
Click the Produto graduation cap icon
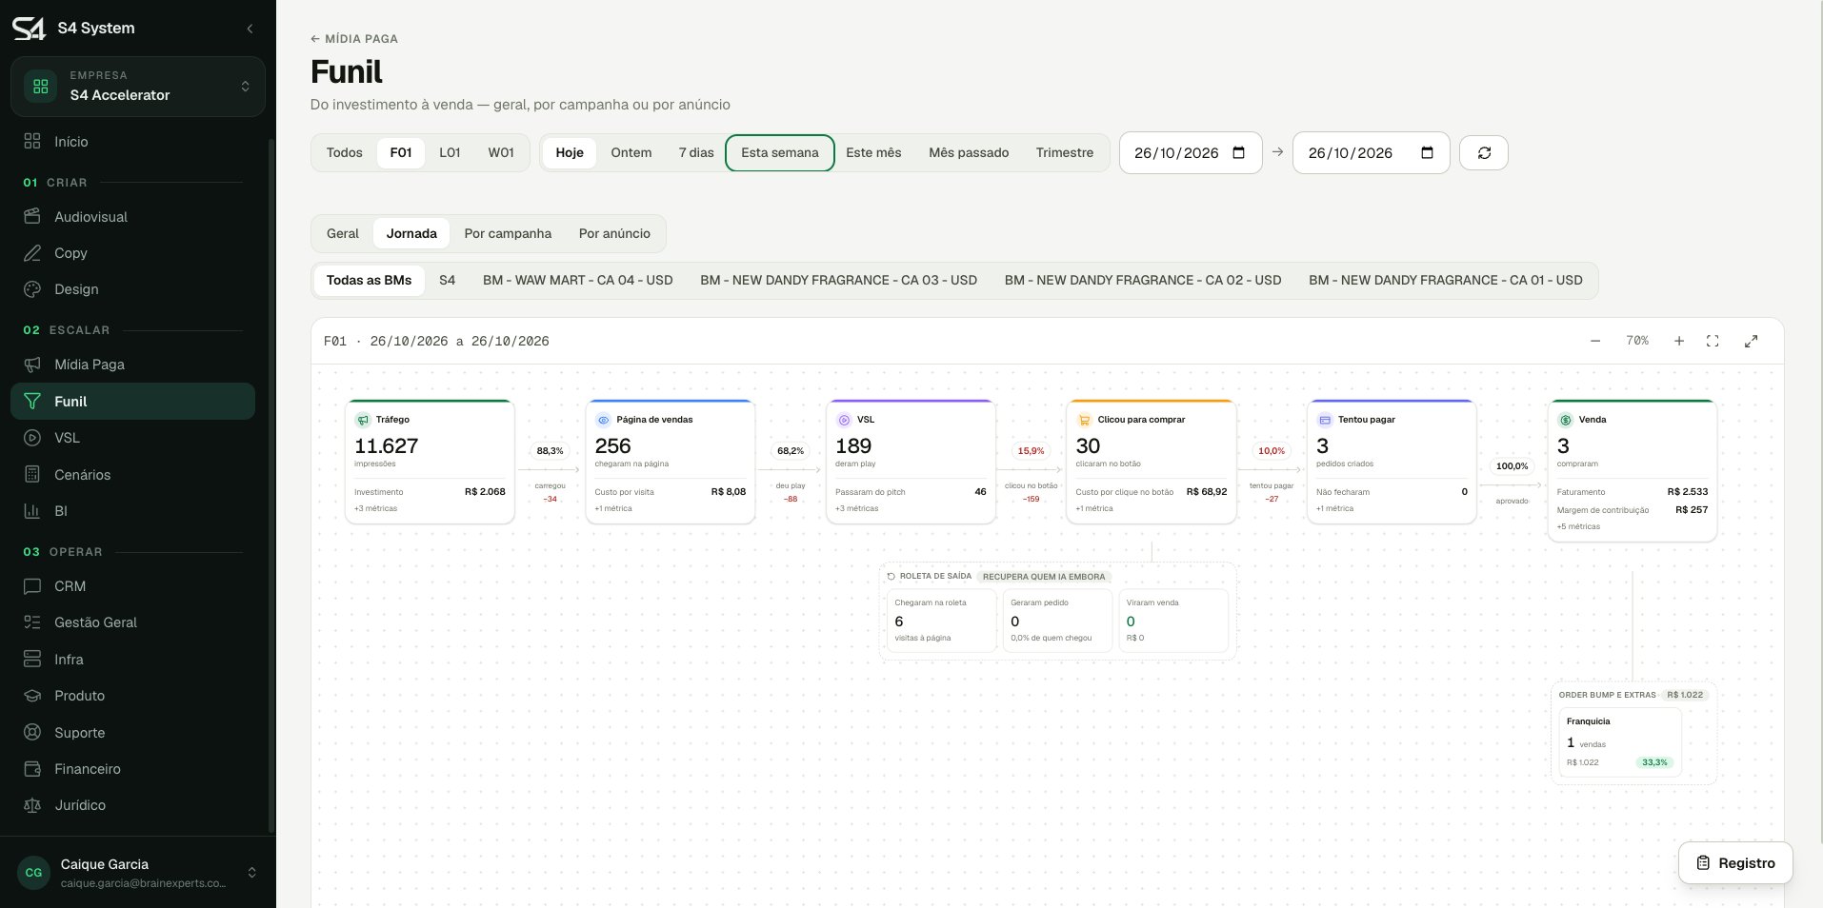tap(32, 696)
